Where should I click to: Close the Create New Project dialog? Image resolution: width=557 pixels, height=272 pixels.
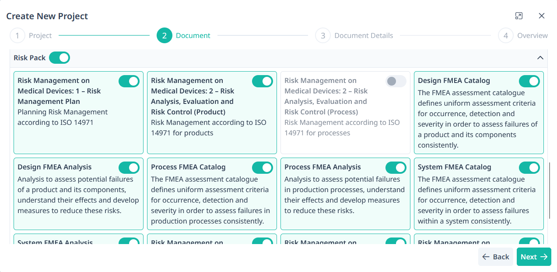point(542,16)
